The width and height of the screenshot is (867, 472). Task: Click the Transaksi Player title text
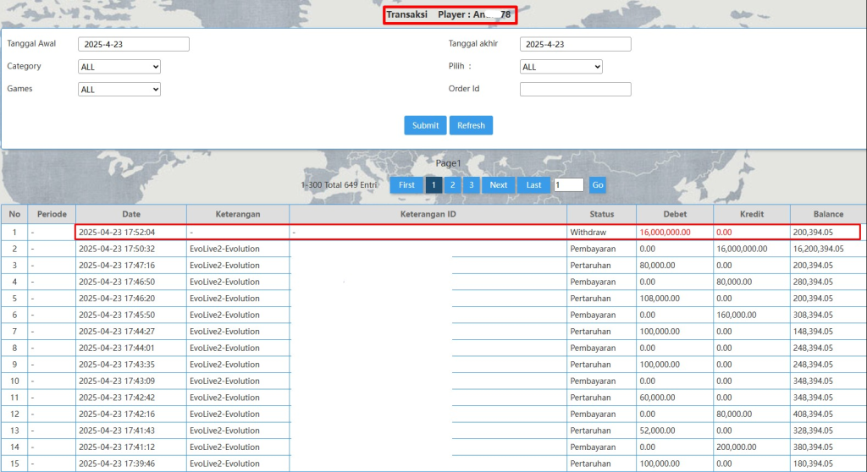click(449, 15)
